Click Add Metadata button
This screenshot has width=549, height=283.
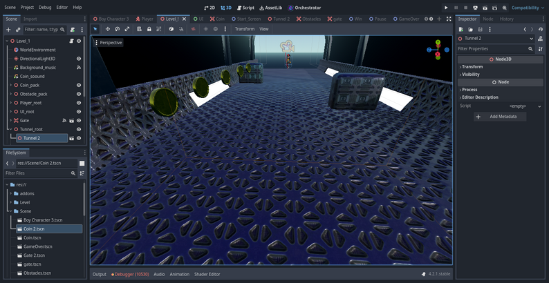[500, 117]
